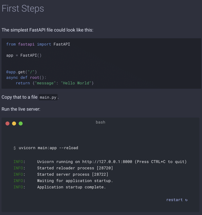
Task: Click the red terminal window dot
Action: pyautogui.click(x=7, y=123)
